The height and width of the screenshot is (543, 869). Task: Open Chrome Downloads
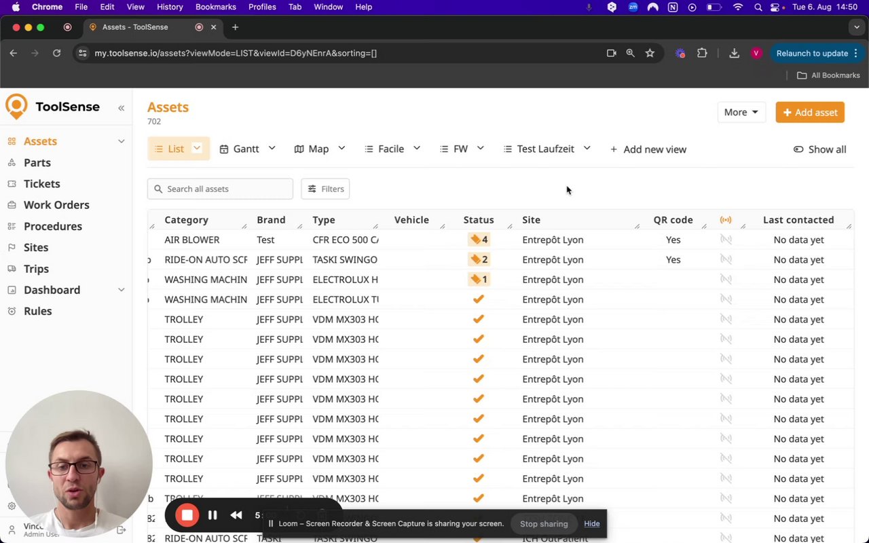(x=734, y=53)
